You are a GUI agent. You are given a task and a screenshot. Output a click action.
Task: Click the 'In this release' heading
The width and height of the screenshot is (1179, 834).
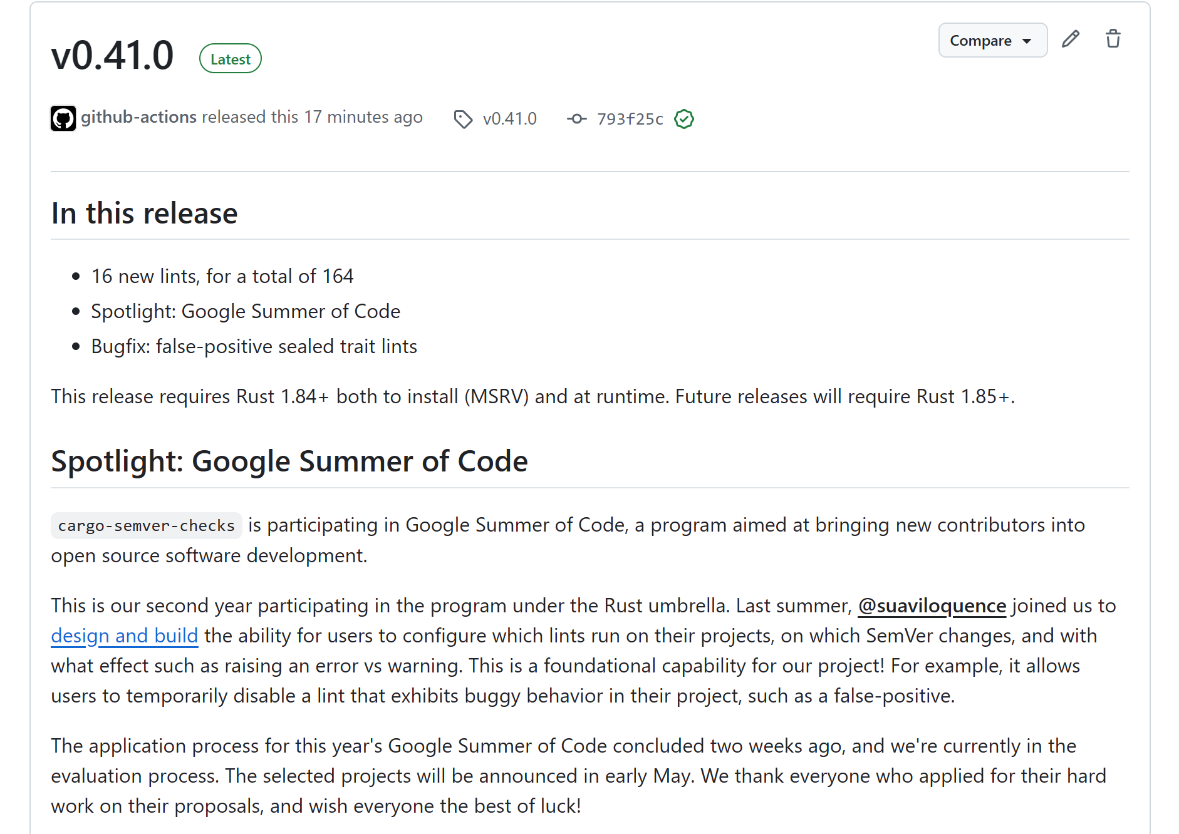145,214
